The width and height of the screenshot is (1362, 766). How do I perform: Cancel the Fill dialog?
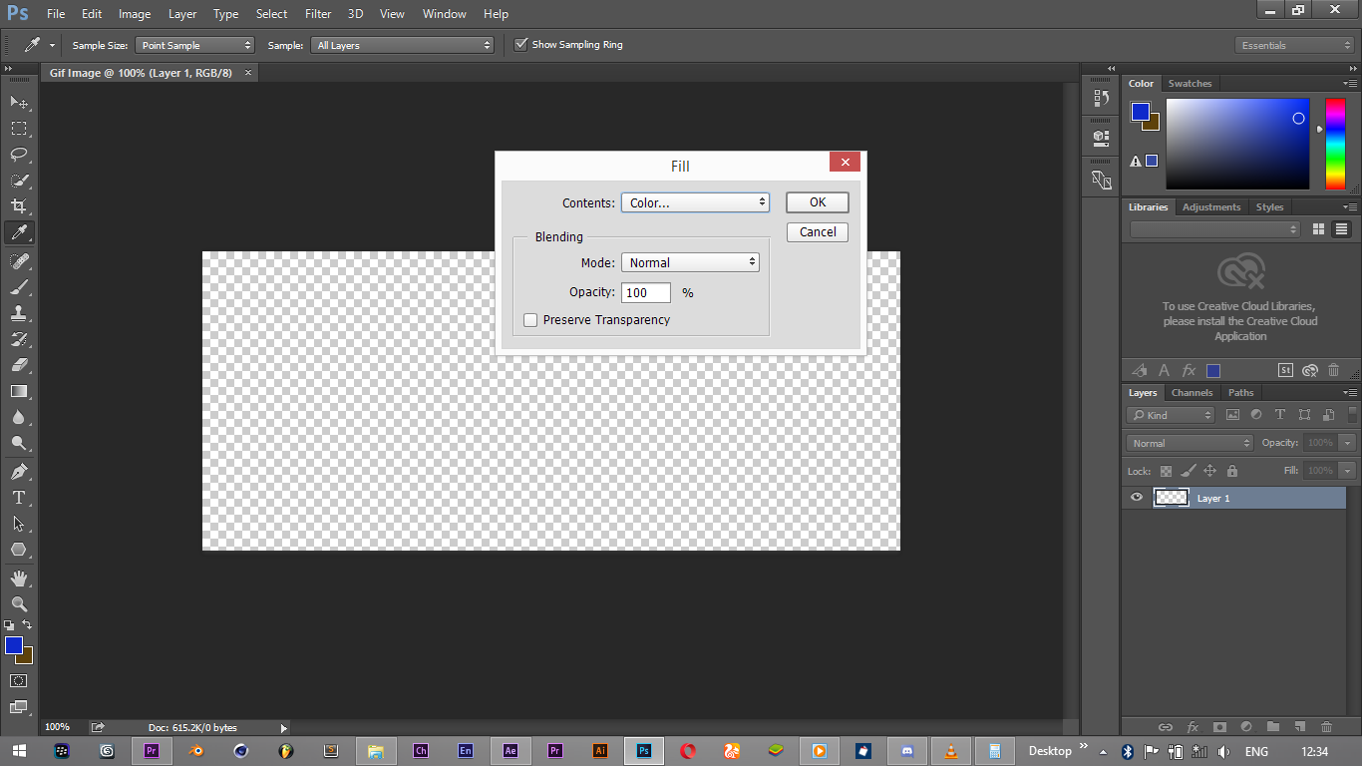pyautogui.click(x=817, y=232)
